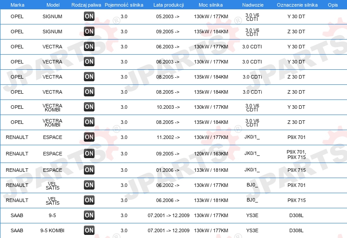The image size is (347, 238).
Task: Click RENAULT brand in Espace 01.2006 row
Action: point(17,170)
